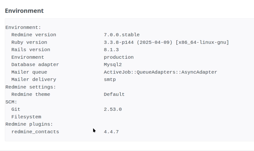Select the 'ActiveJob::QueueAdapters::AsyncAdapter' value

160,72
